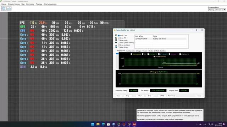Screen dimensions: 227x127
Task: Switch to the Statistics tab
Action: [163, 51]
